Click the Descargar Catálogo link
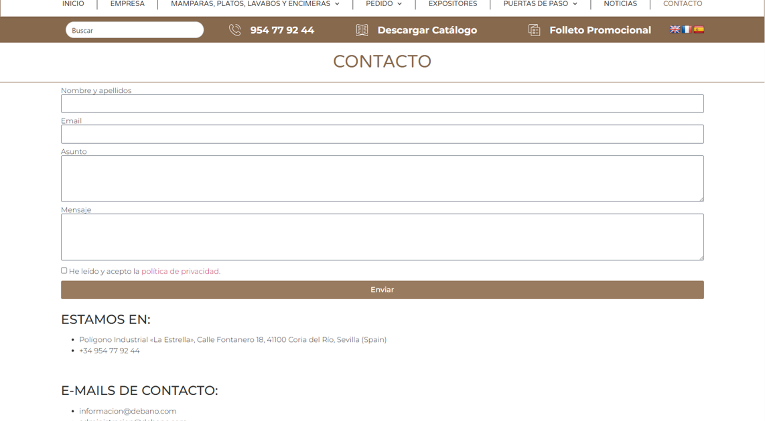 click(x=427, y=30)
